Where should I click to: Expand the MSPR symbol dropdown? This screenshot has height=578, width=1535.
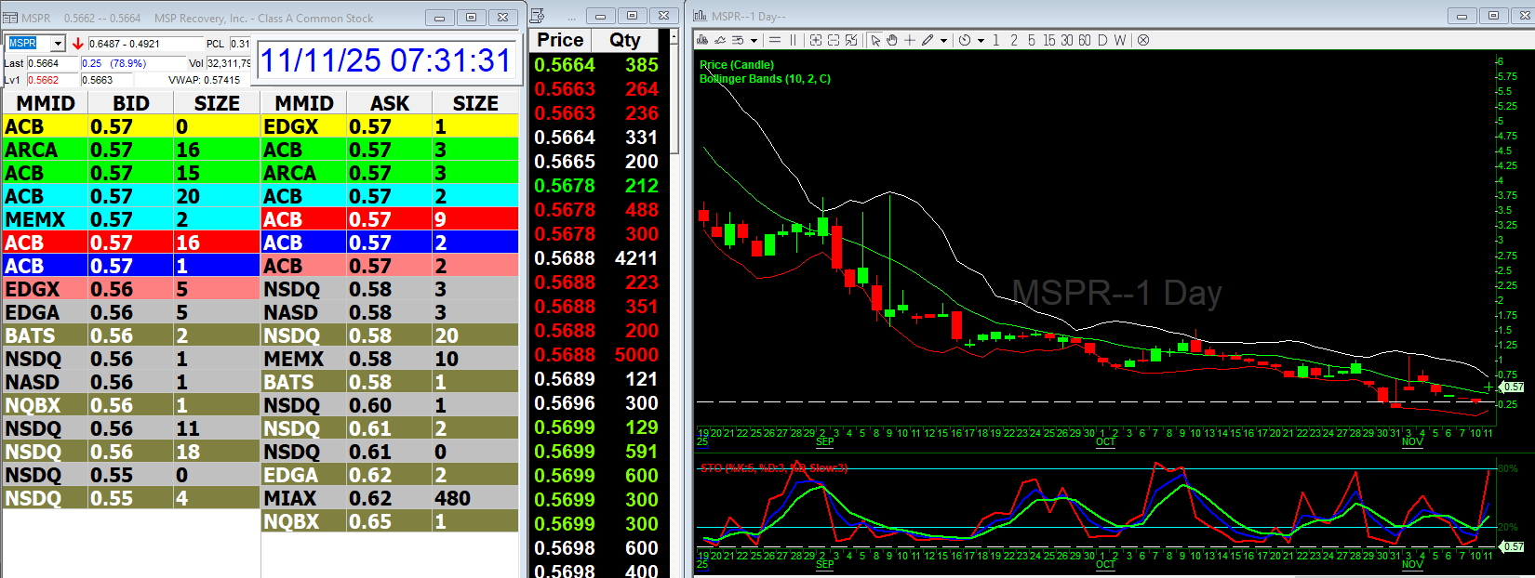tap(58, 44)
